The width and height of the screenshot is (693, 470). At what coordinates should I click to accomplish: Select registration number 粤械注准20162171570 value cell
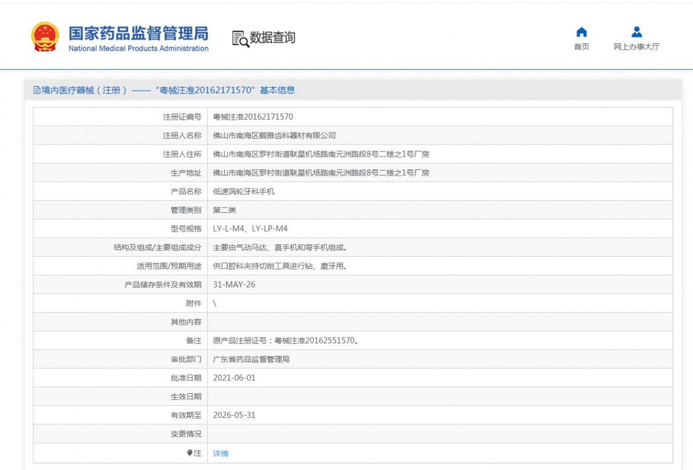253,117
